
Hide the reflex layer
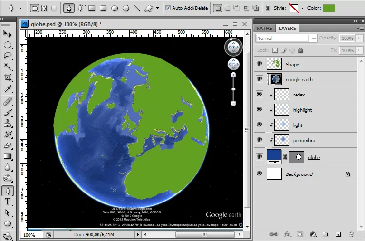click(x=259, y=94)
